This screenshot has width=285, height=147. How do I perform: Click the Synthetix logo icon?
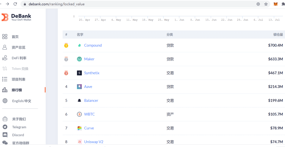[x=79, y=73]
